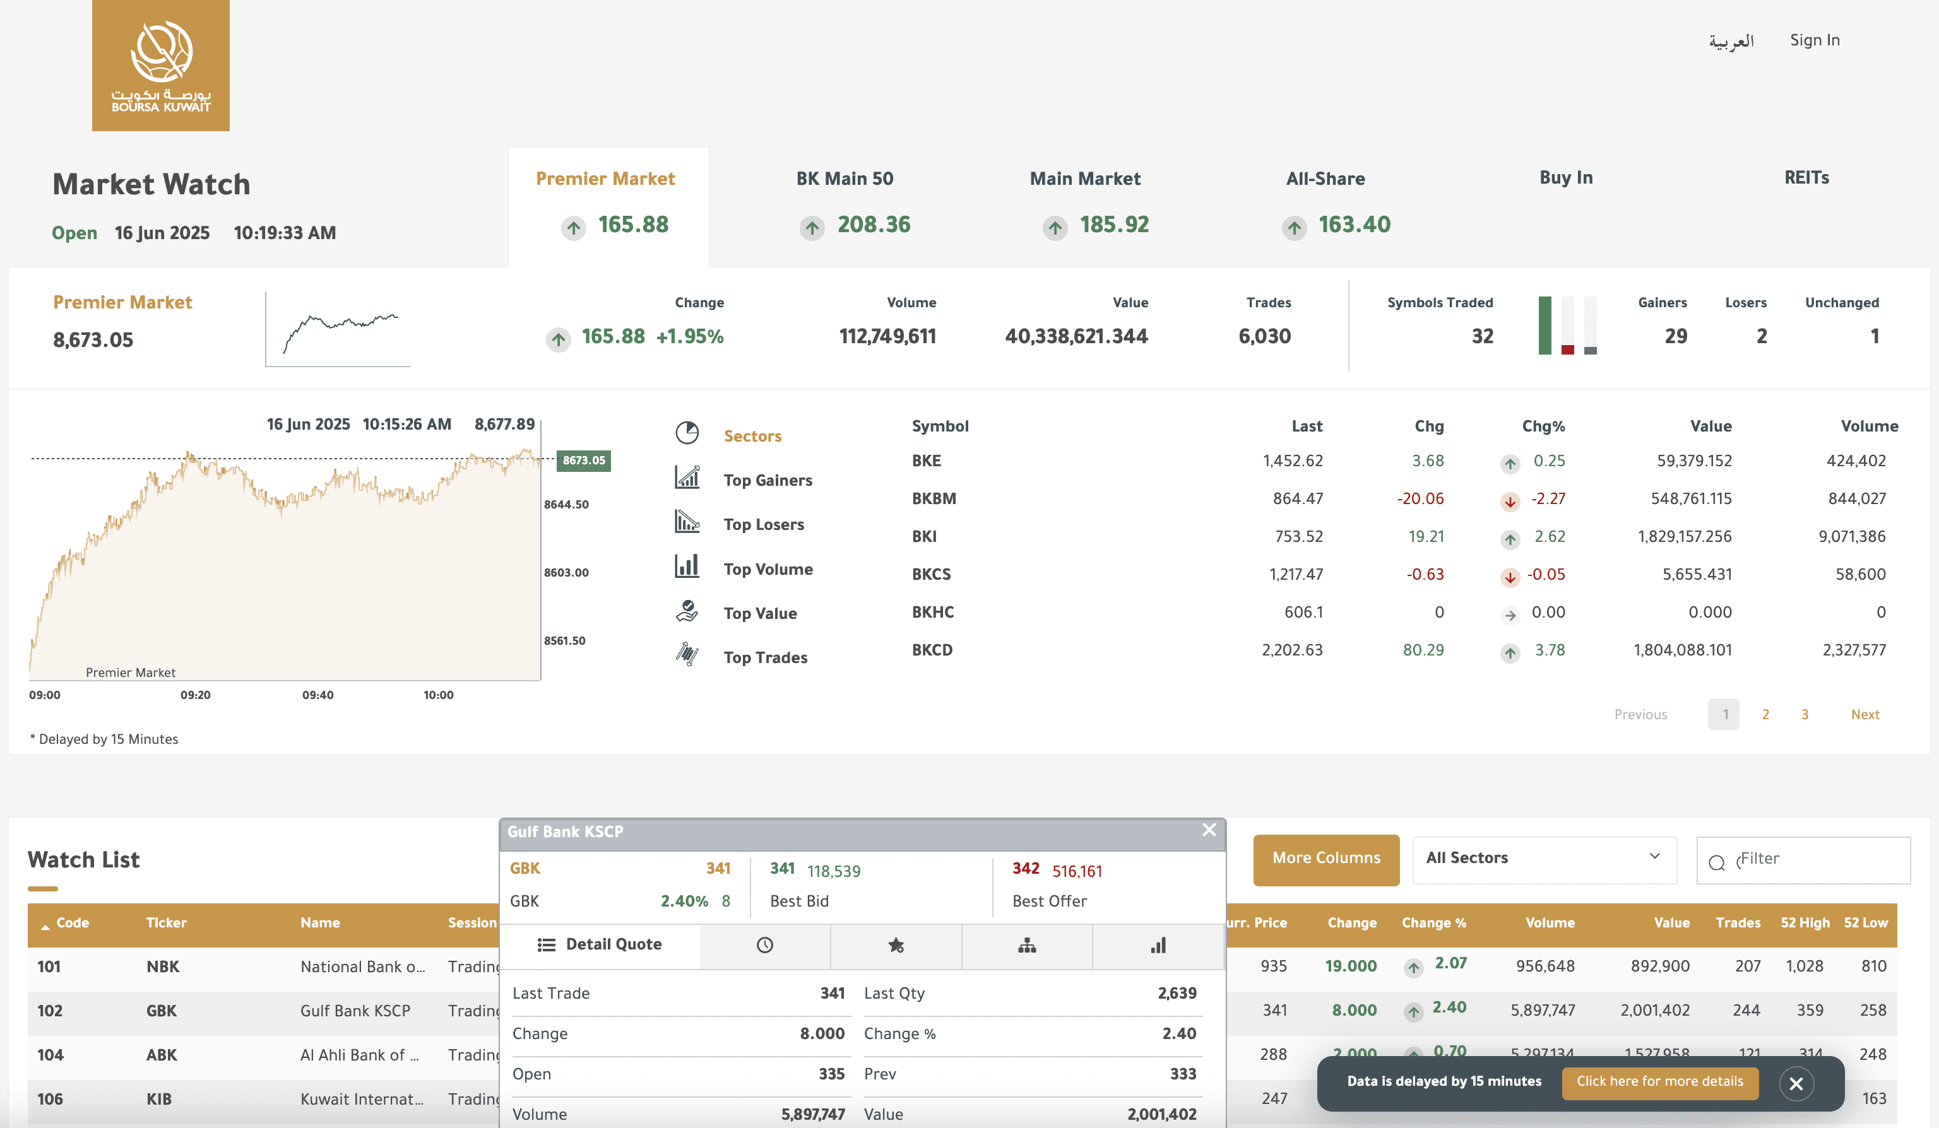
Task: Click the Top Volume bar icon
Action: pyautogui.click(x=686, y=566)
